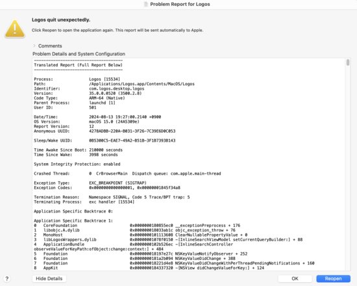This screenshot has height=286, width=357.
Task: Click the terminating process 'exc handler [15534]'
Action: click(112, 202)
